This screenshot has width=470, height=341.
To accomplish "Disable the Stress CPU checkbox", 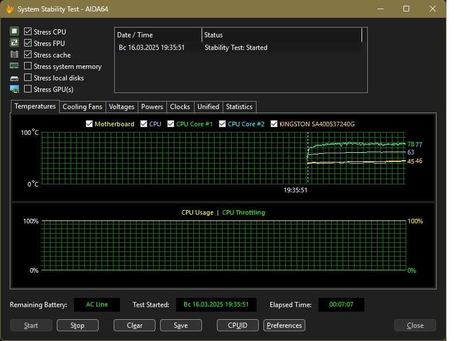I will coord(28,32).
